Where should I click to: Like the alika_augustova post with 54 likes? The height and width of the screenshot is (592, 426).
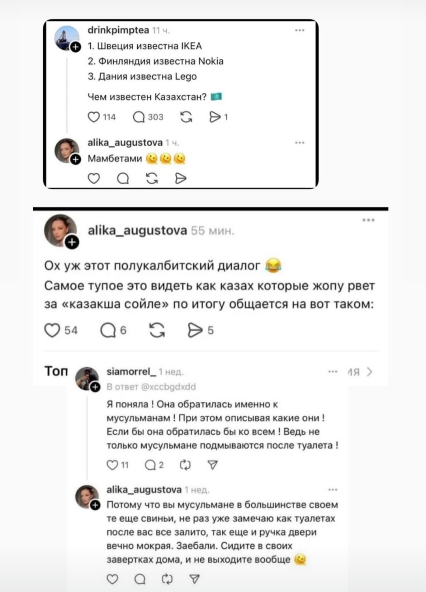pyautogui.click(x=52, y=330)
